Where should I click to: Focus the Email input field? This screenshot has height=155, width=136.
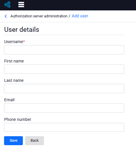[64, 108]
